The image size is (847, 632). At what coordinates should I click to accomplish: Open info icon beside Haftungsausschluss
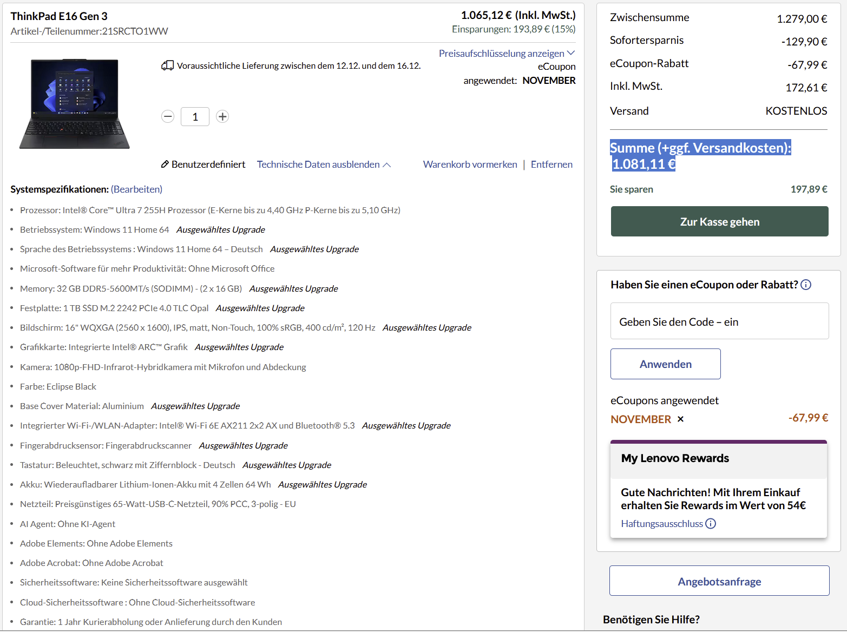[711, 523]
